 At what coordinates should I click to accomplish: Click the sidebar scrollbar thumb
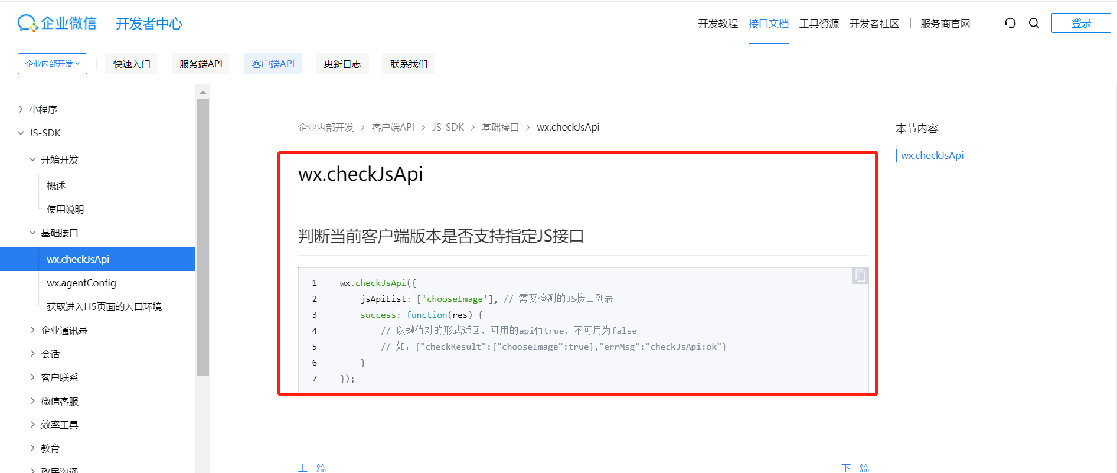pyautogui.click(x=203, y=237)
